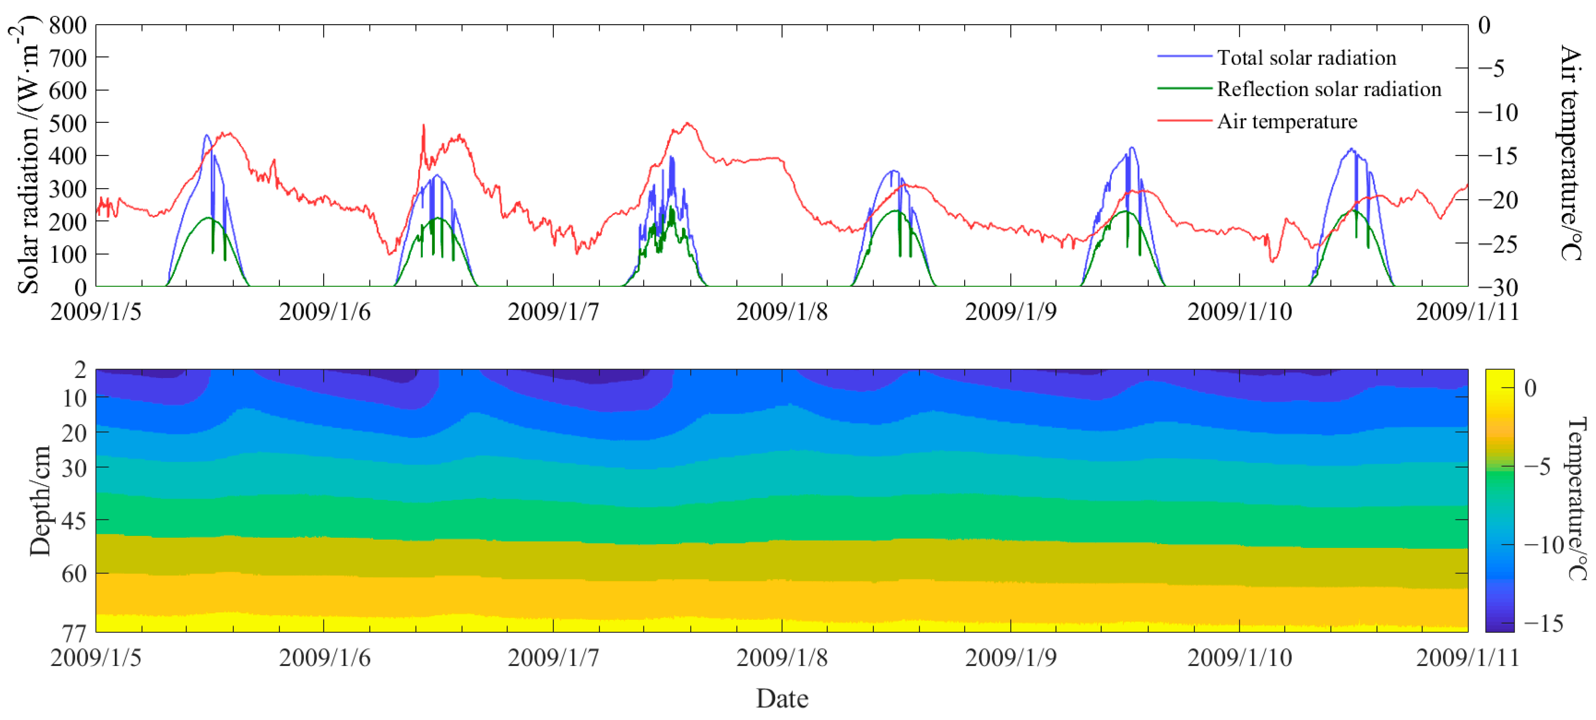This screenshot has height=720, width=1596.
Task: Click the lower 2009/1/10 date label
Action: click(1239, 657)
